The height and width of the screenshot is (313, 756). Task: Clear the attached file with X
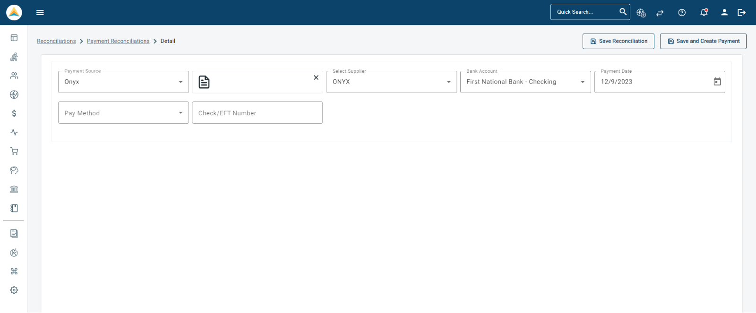tap(316, 77)
